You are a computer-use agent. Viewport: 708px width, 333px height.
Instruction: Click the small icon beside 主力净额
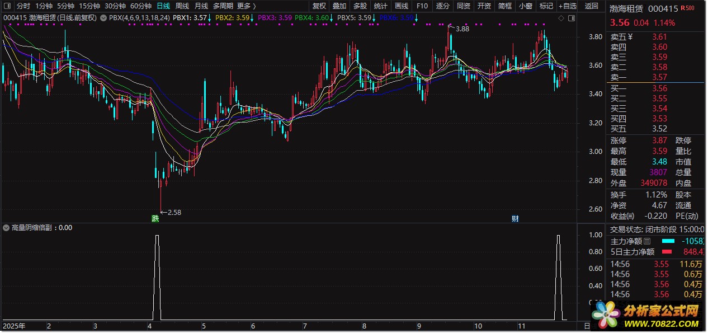[x=647, y=241]
